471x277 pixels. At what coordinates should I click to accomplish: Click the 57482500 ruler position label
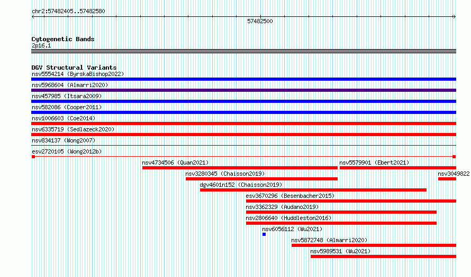[260, 21]
